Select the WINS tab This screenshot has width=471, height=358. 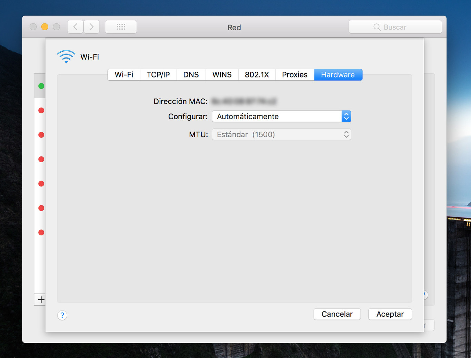[222, 74]
